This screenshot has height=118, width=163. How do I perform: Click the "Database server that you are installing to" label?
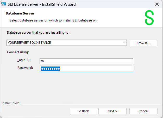click(x=38, y=33)
